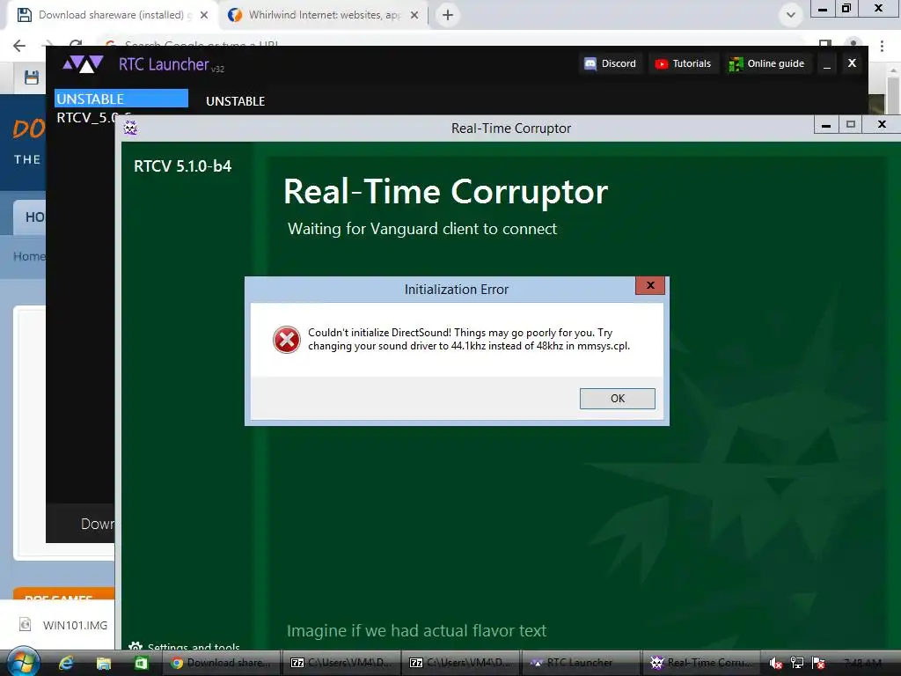Click the network tray icon
The image size is (901, 676).
click(x=797, y=664)
